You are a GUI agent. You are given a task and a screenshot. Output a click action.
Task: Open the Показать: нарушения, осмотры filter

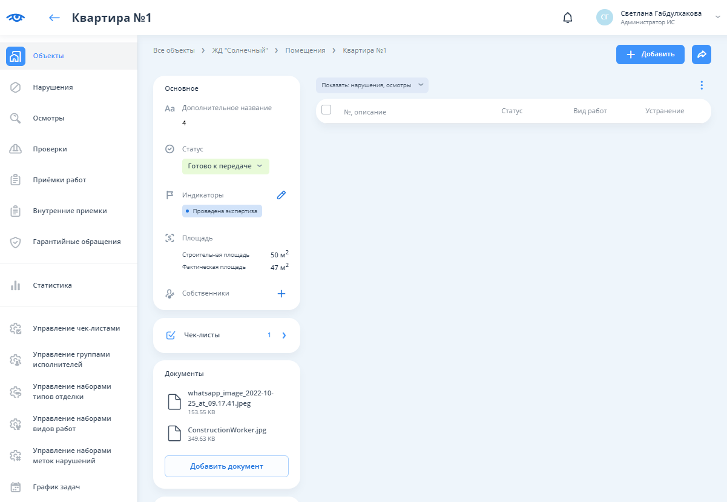pyautogui.click(x=372, y=85)
